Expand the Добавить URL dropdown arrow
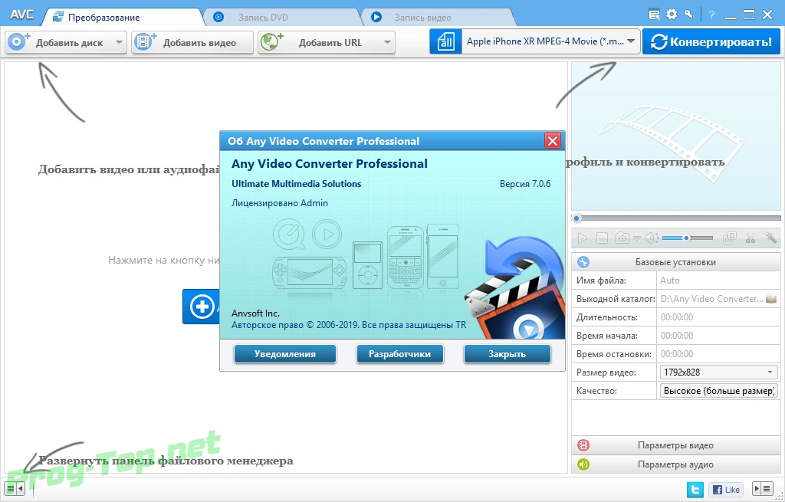Viewport: 785px width, 502px height. tap(387, 43)
